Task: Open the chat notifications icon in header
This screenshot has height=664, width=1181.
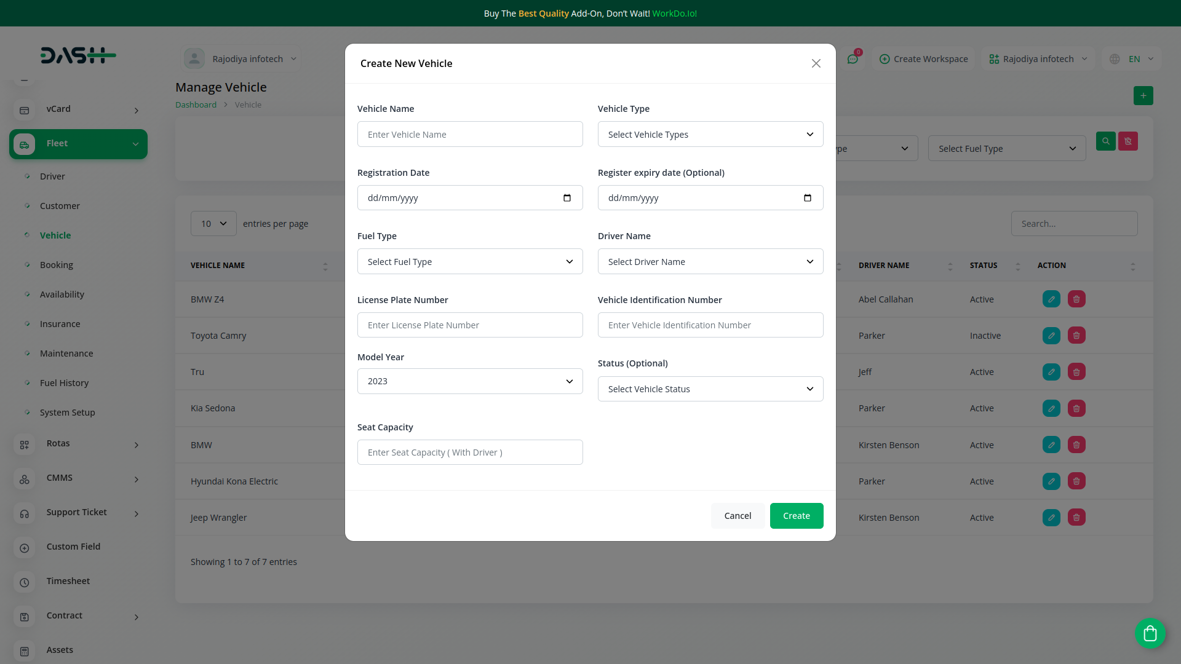Action: point(853,58)
